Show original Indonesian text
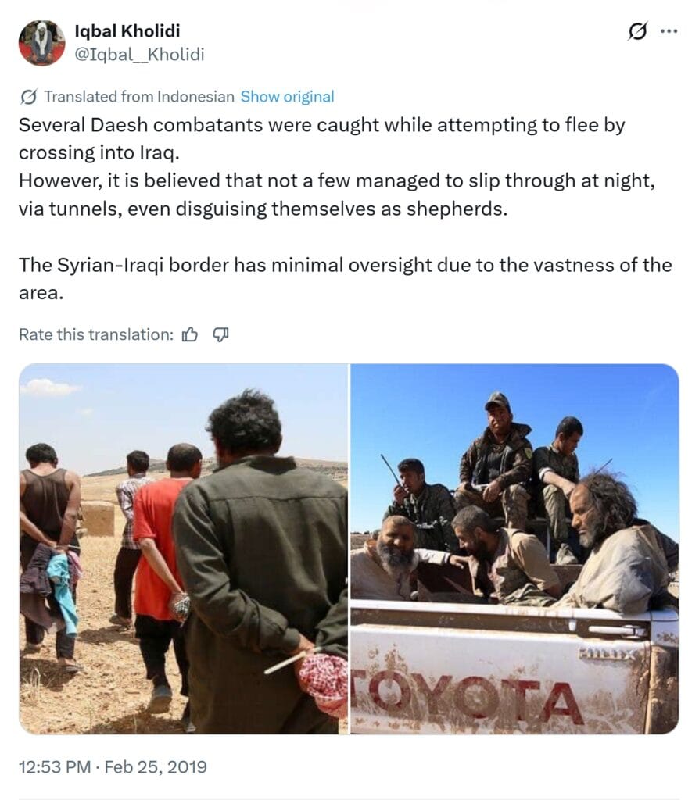Screen dimensions: 699x800 tap(287, 96)
